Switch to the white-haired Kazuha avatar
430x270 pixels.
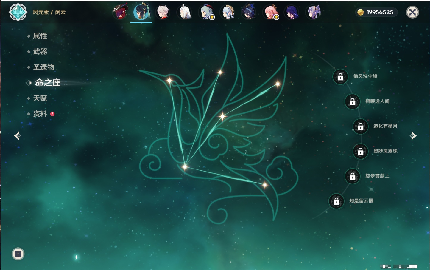pos(163,12)
